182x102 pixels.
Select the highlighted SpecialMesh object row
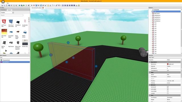[15, 62]
